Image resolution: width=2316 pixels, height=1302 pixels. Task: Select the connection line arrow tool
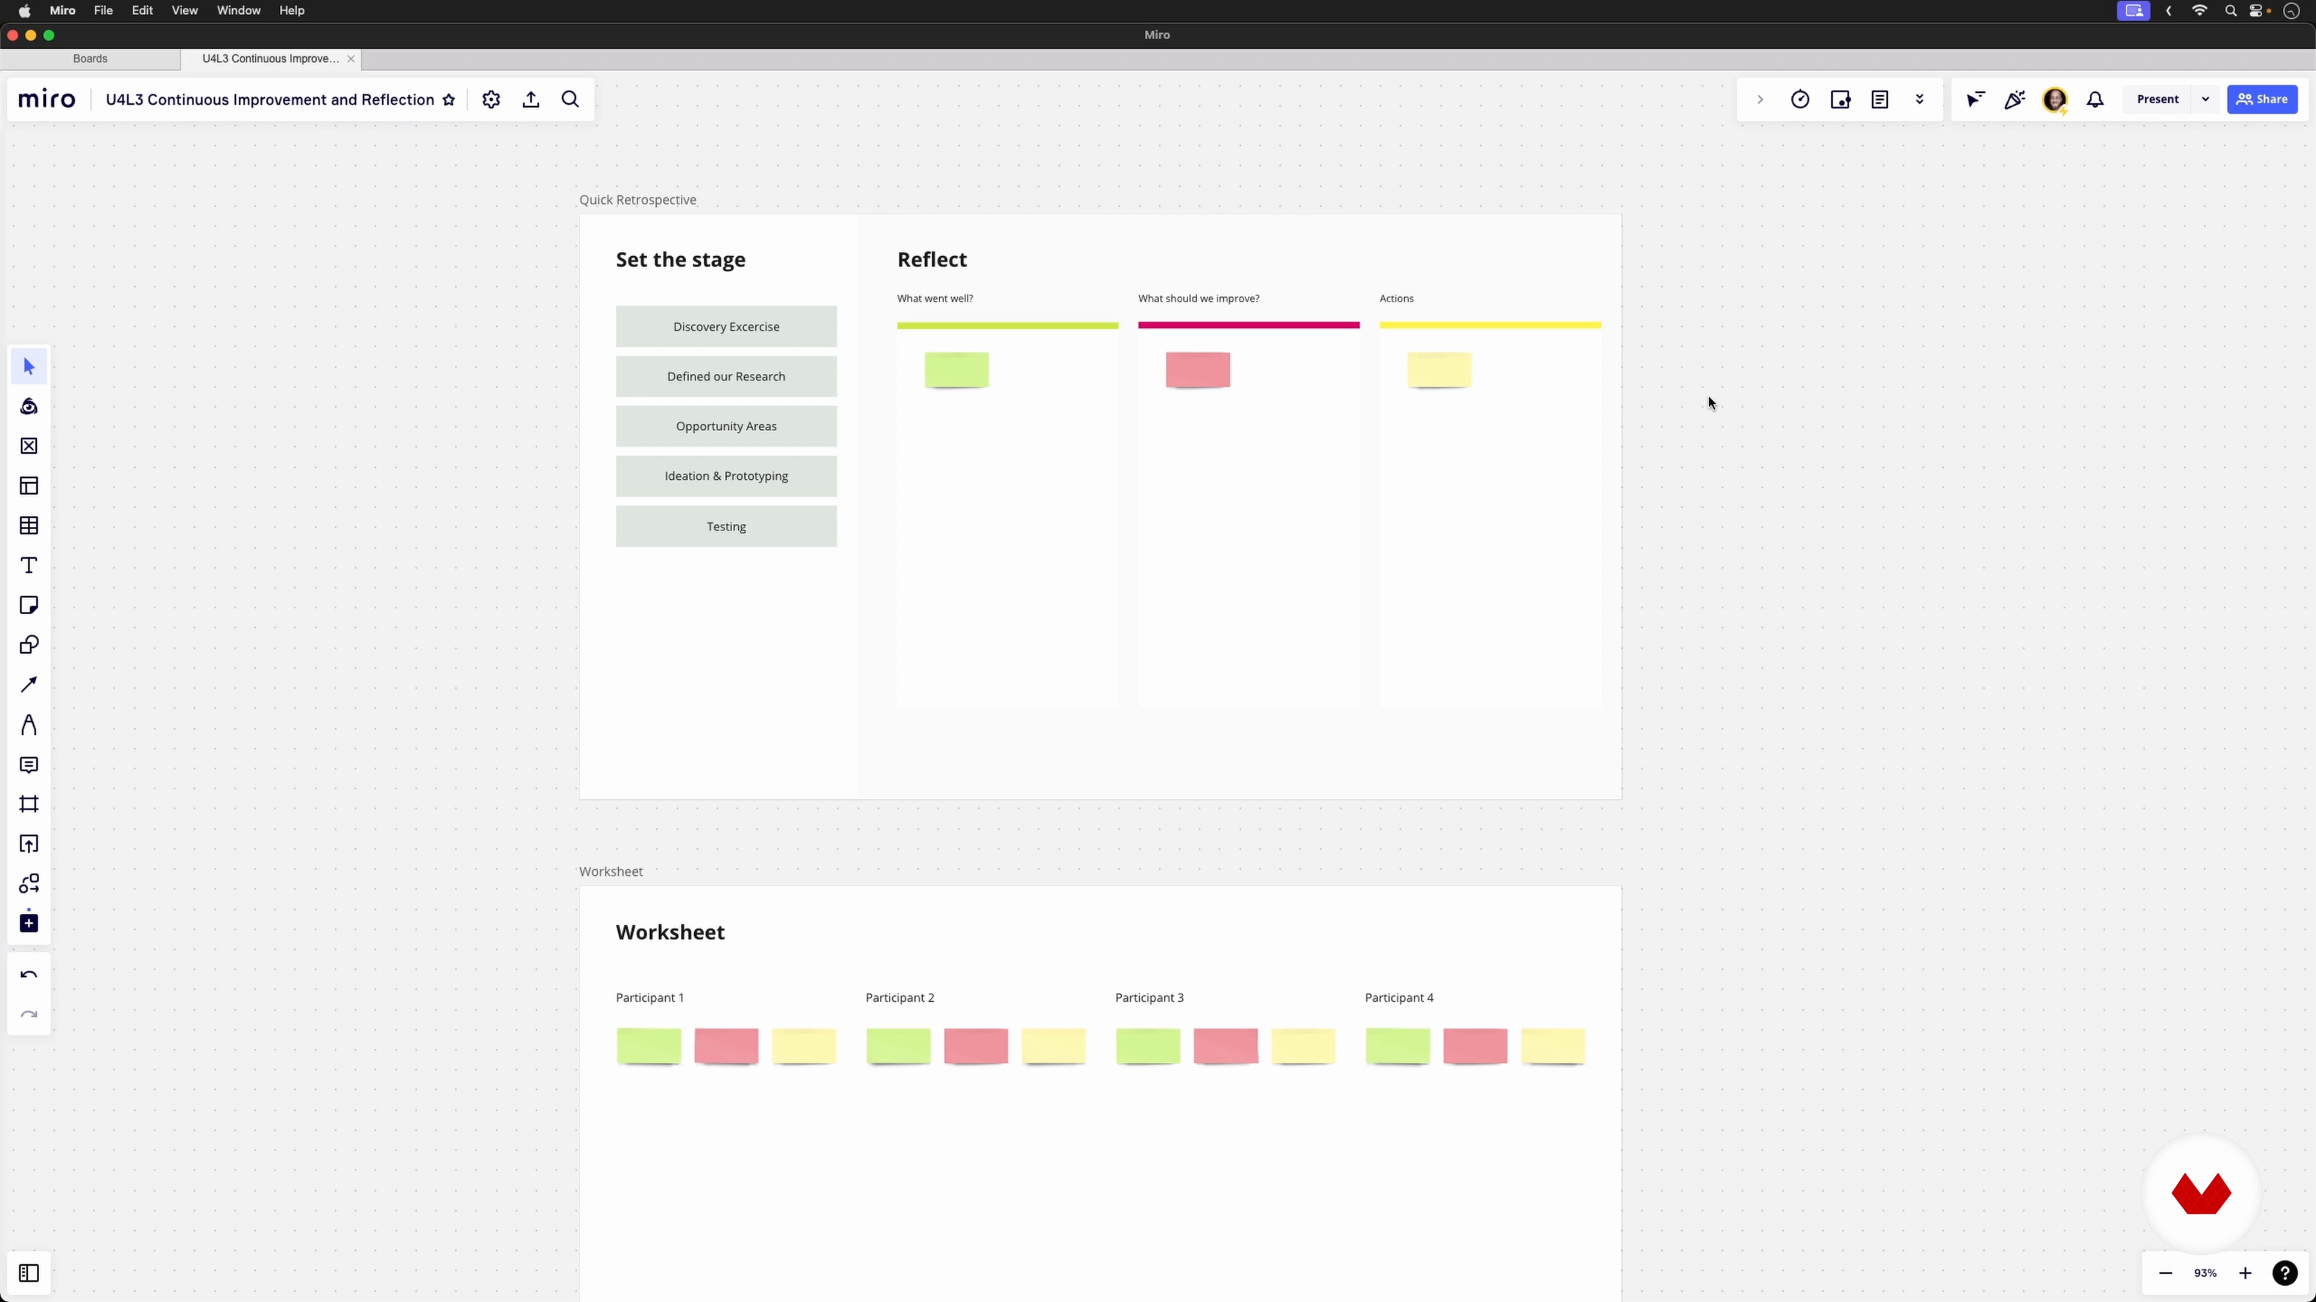(x=29, y=685)
